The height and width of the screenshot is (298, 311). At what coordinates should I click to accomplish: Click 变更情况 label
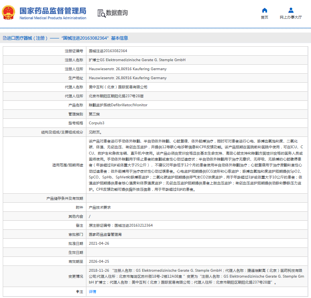76,276
